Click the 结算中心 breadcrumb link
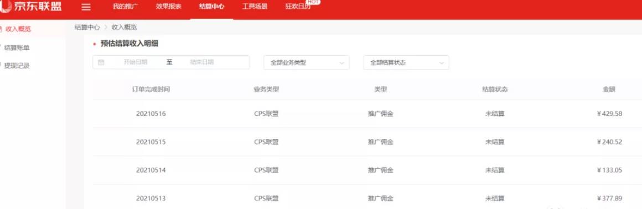642x209 pixels. (x=87, y=28)
